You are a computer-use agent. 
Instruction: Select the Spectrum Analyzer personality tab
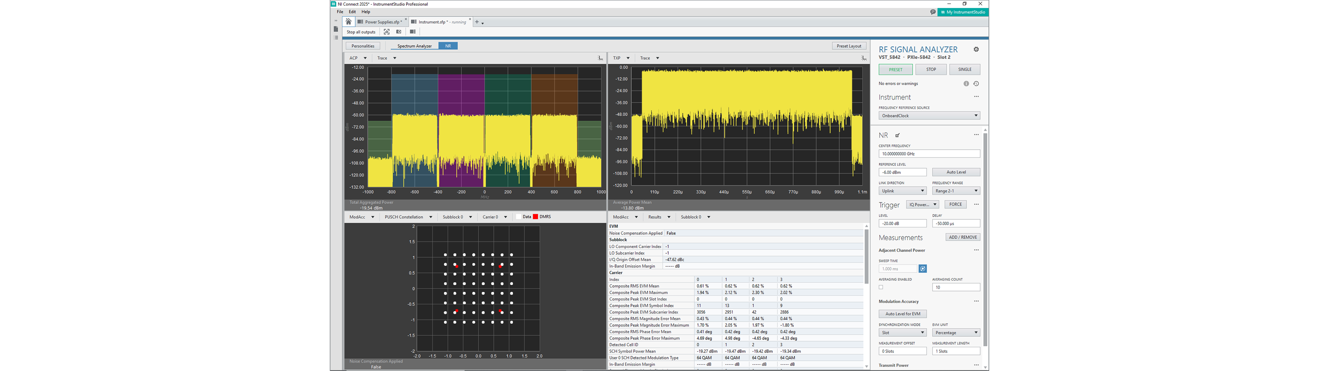pos(414,46)
